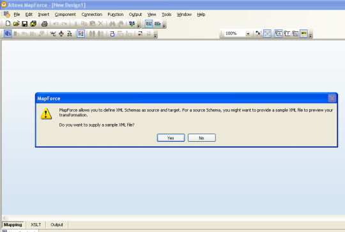Screen dimensions: 345x232
Task: Click the MapForce document icon beside File
Action: pos(7,14)
